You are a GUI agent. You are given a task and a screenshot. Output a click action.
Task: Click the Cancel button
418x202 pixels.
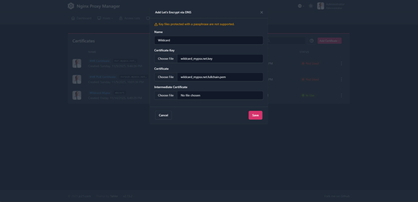click(163, 115)
